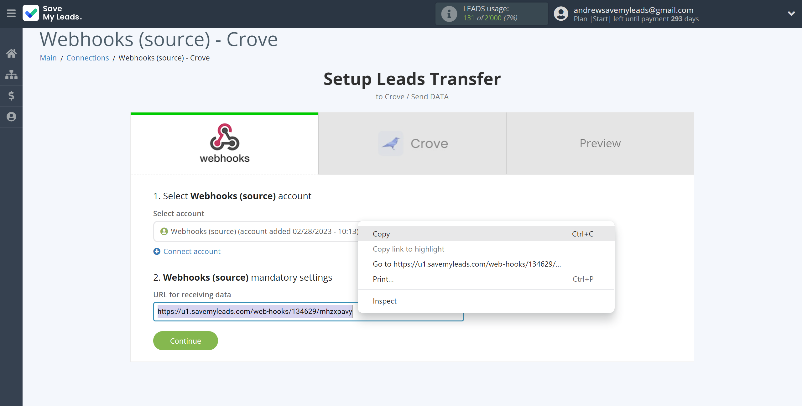802x406 pixels.
Task: Click the SaveMyLeads hamburger menu icon
Action: pyautogui.click(x=11, y=13)
